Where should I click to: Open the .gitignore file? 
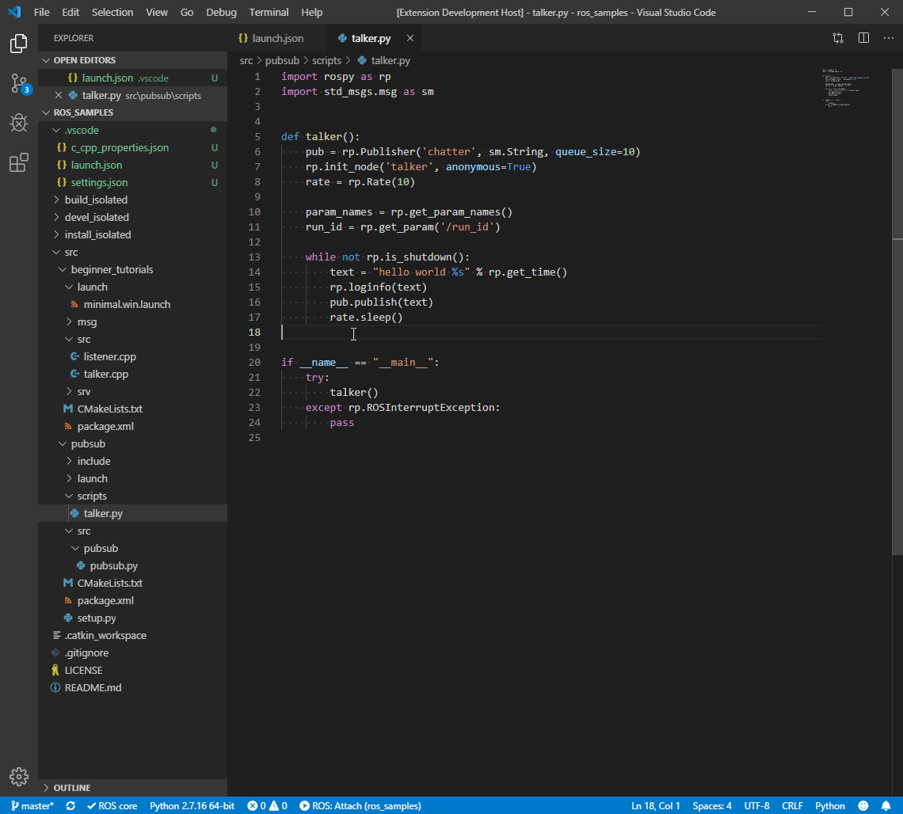[132, 652]
